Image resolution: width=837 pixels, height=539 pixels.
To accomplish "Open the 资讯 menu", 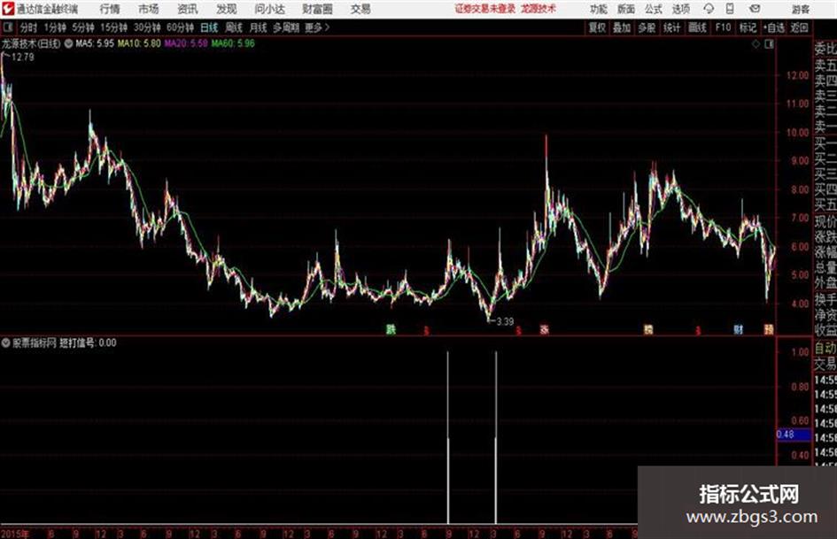I will tap(188, 9).
